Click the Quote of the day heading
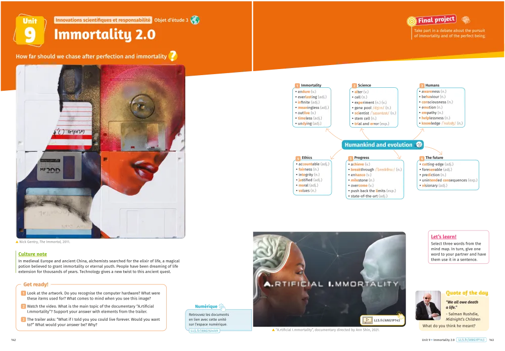The width and height of the screenshot is (505, 351). 467,293
